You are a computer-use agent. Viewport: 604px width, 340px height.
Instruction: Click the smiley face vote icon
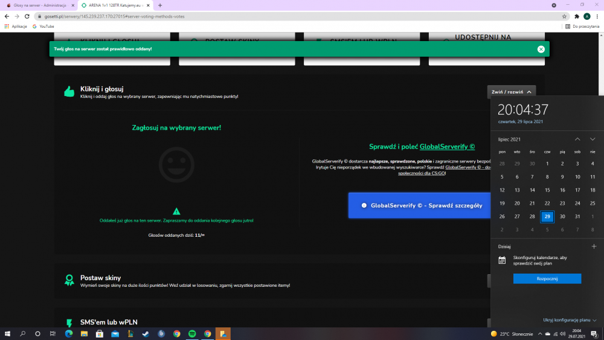176,165
